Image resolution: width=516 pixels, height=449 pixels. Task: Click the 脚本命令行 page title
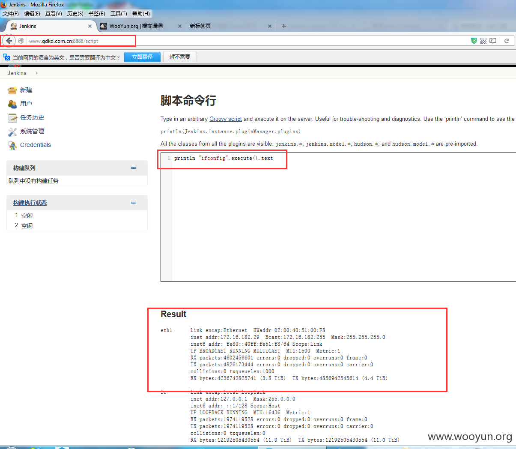[188, 101]
